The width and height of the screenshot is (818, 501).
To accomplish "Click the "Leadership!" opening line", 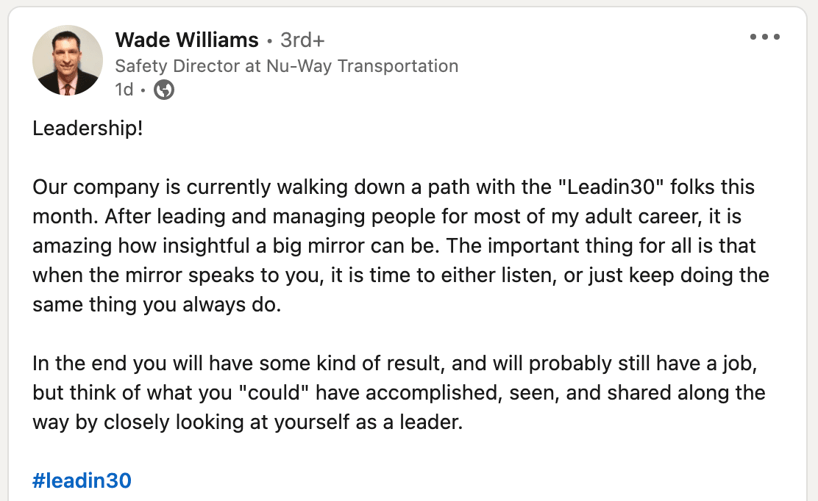I will click(88, 128).
